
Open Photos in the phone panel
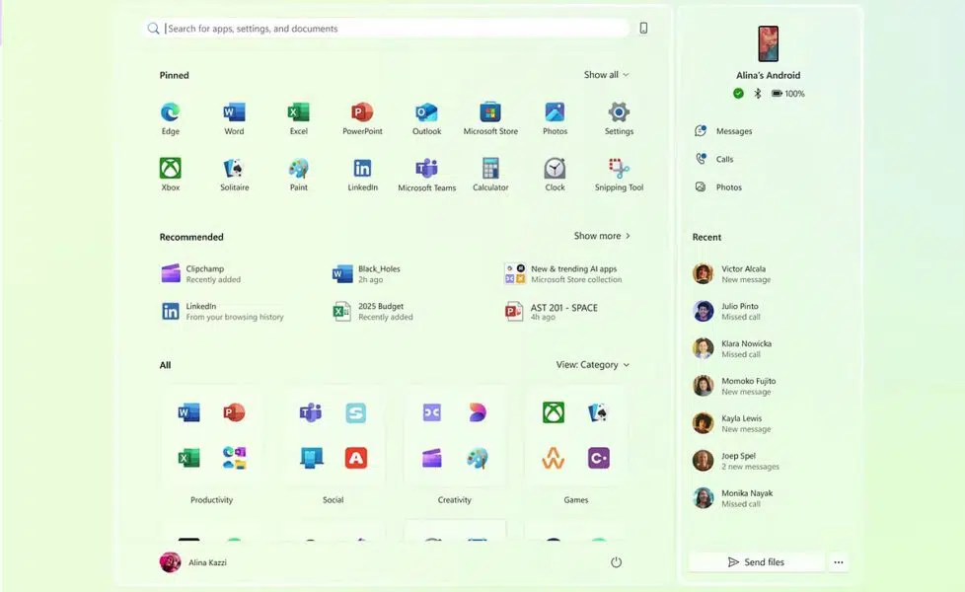click(718, 187)
